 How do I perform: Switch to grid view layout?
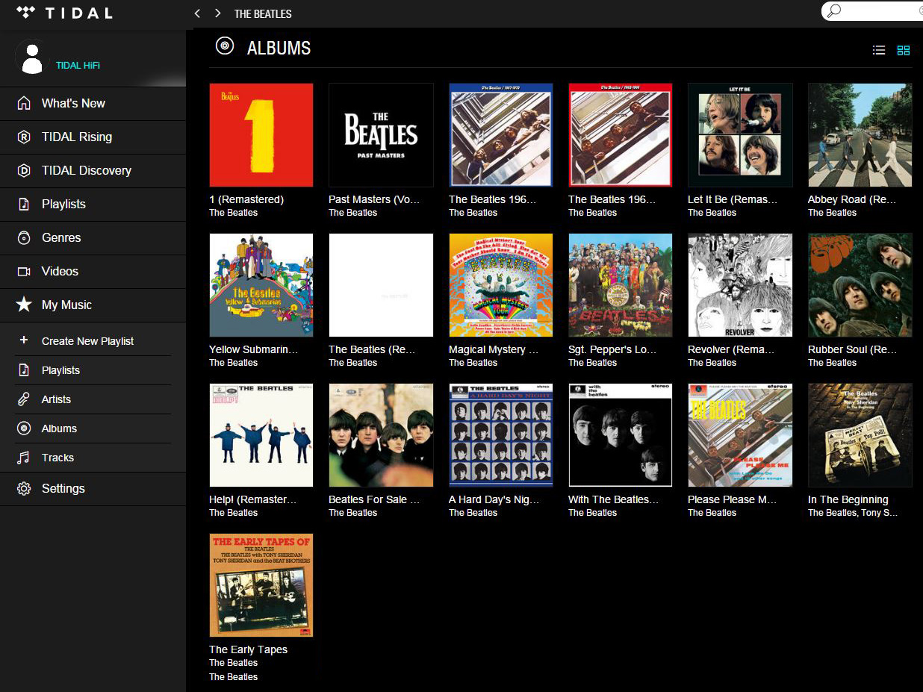pyautogui.click(x=904, y=50)
